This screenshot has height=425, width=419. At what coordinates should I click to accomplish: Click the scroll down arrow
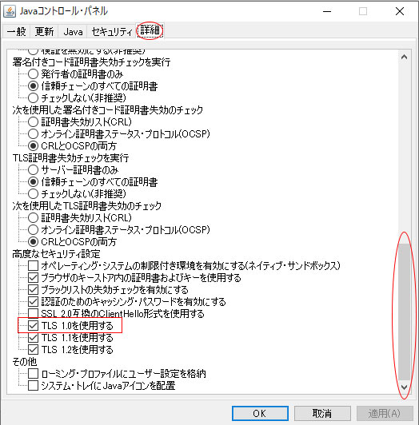[x=404, y=387]
